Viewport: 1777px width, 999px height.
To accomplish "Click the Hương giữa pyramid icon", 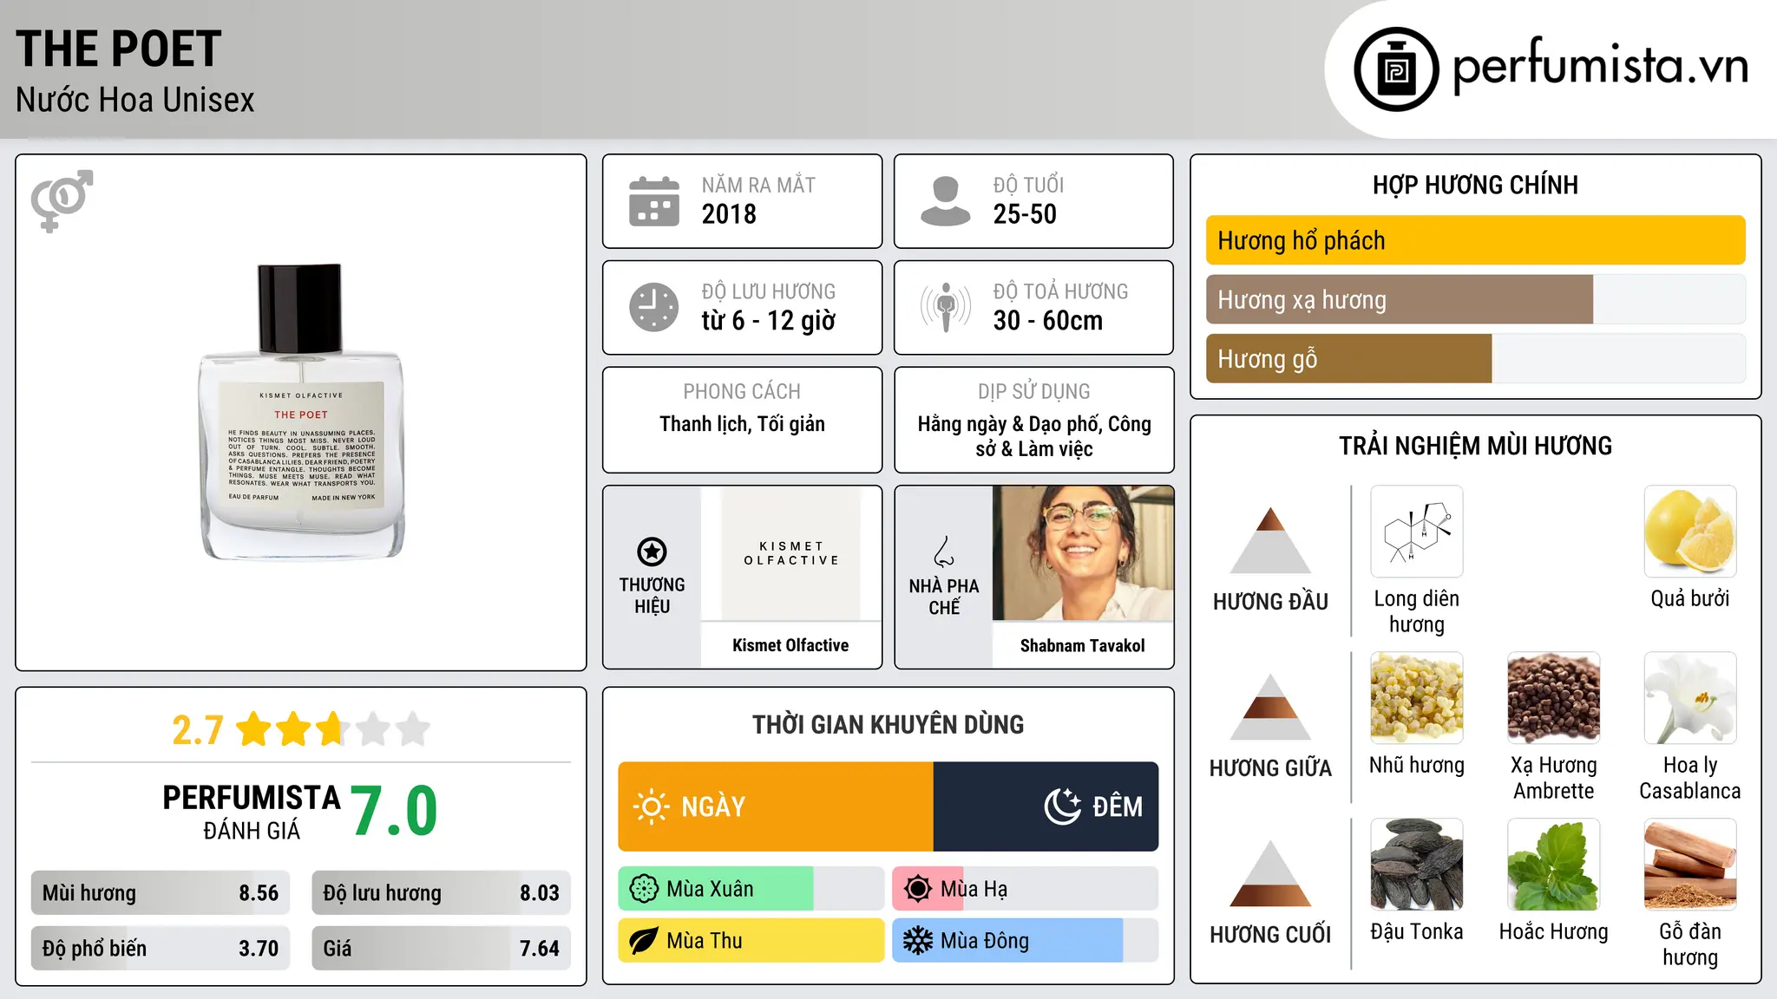I will [1270, 707].
